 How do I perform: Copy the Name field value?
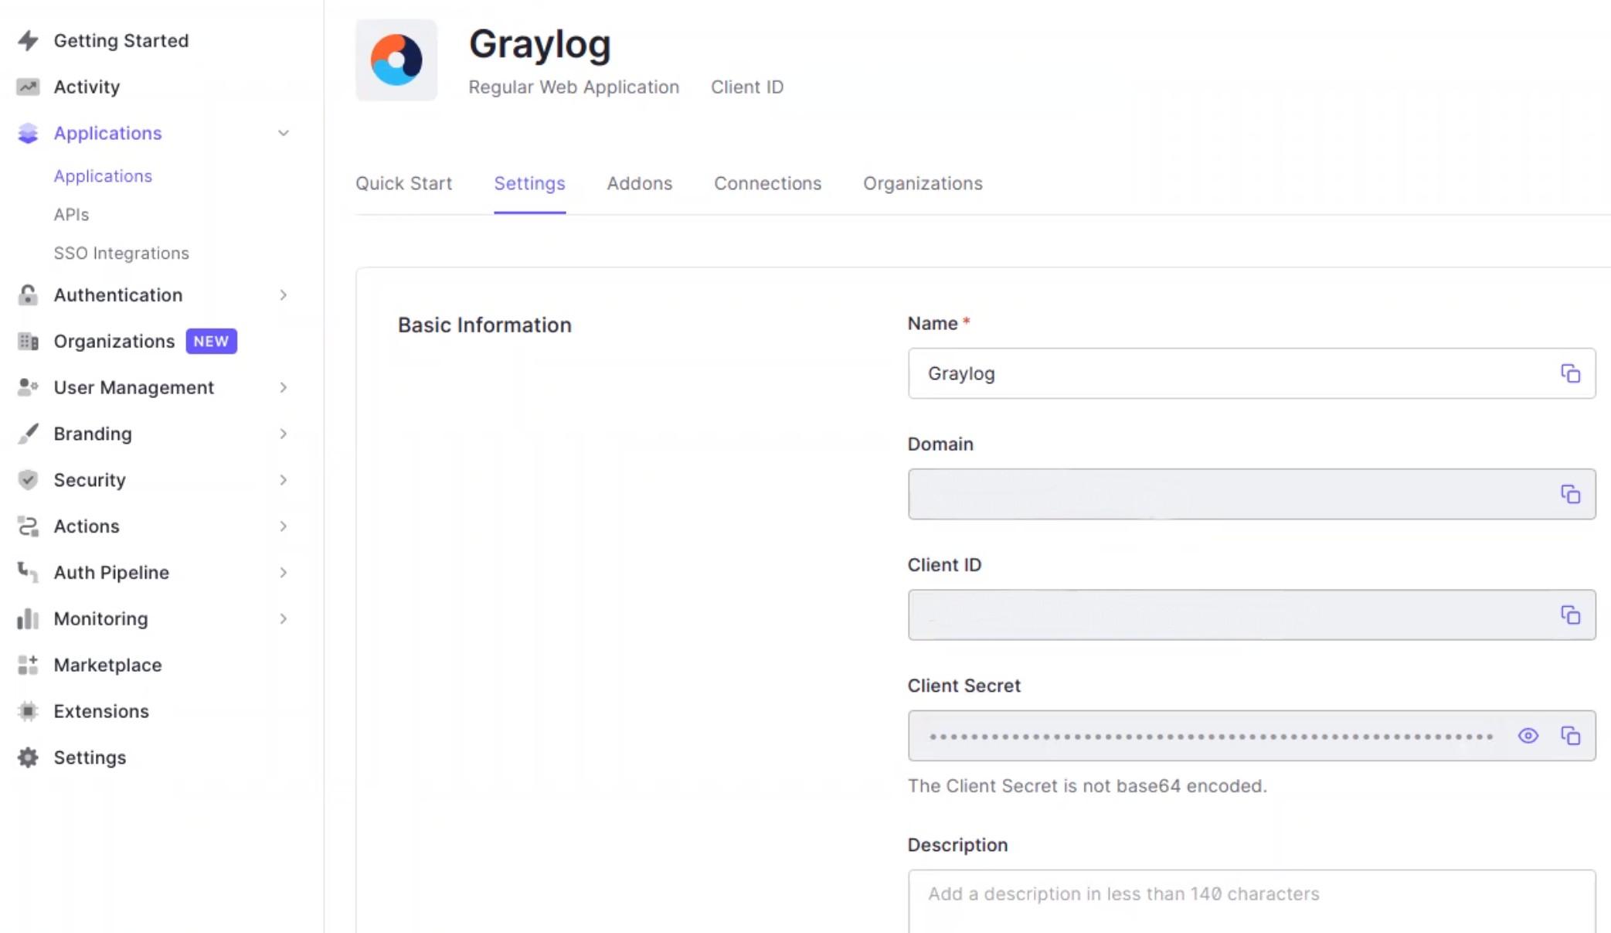click(x=1570, y=373)
